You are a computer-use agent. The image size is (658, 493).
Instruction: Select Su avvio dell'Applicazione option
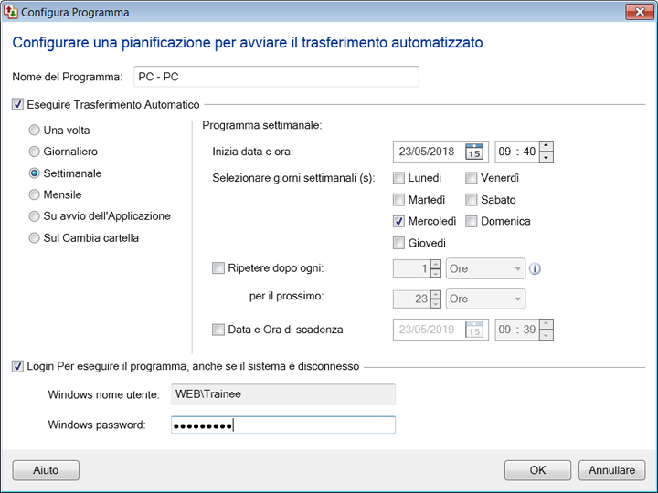coord(35,216)
